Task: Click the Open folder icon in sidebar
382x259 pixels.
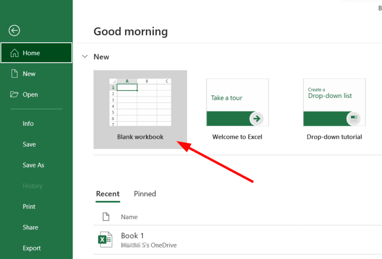Action: coord(14,94)
